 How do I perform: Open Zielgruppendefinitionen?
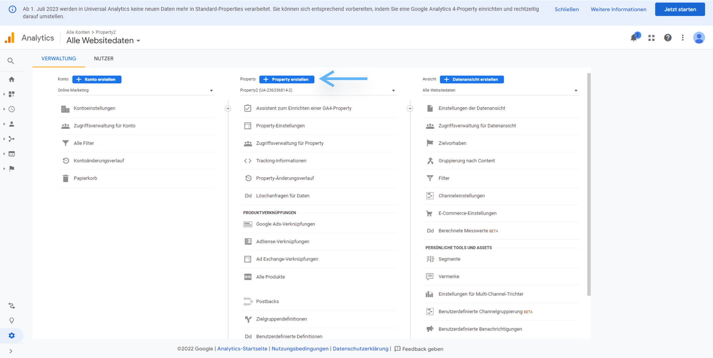[281, 319]
